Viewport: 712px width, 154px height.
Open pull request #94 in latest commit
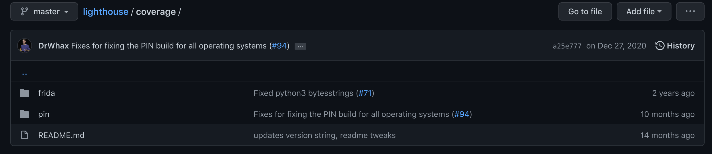coord(279,46)
